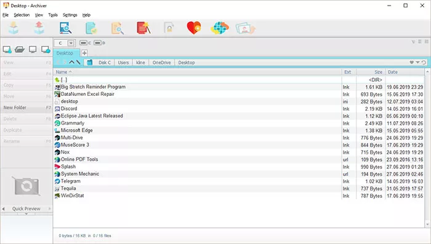The image size is (431, 244).
Task: Click the padlock document toolbar icon
Action: [169, 28]
